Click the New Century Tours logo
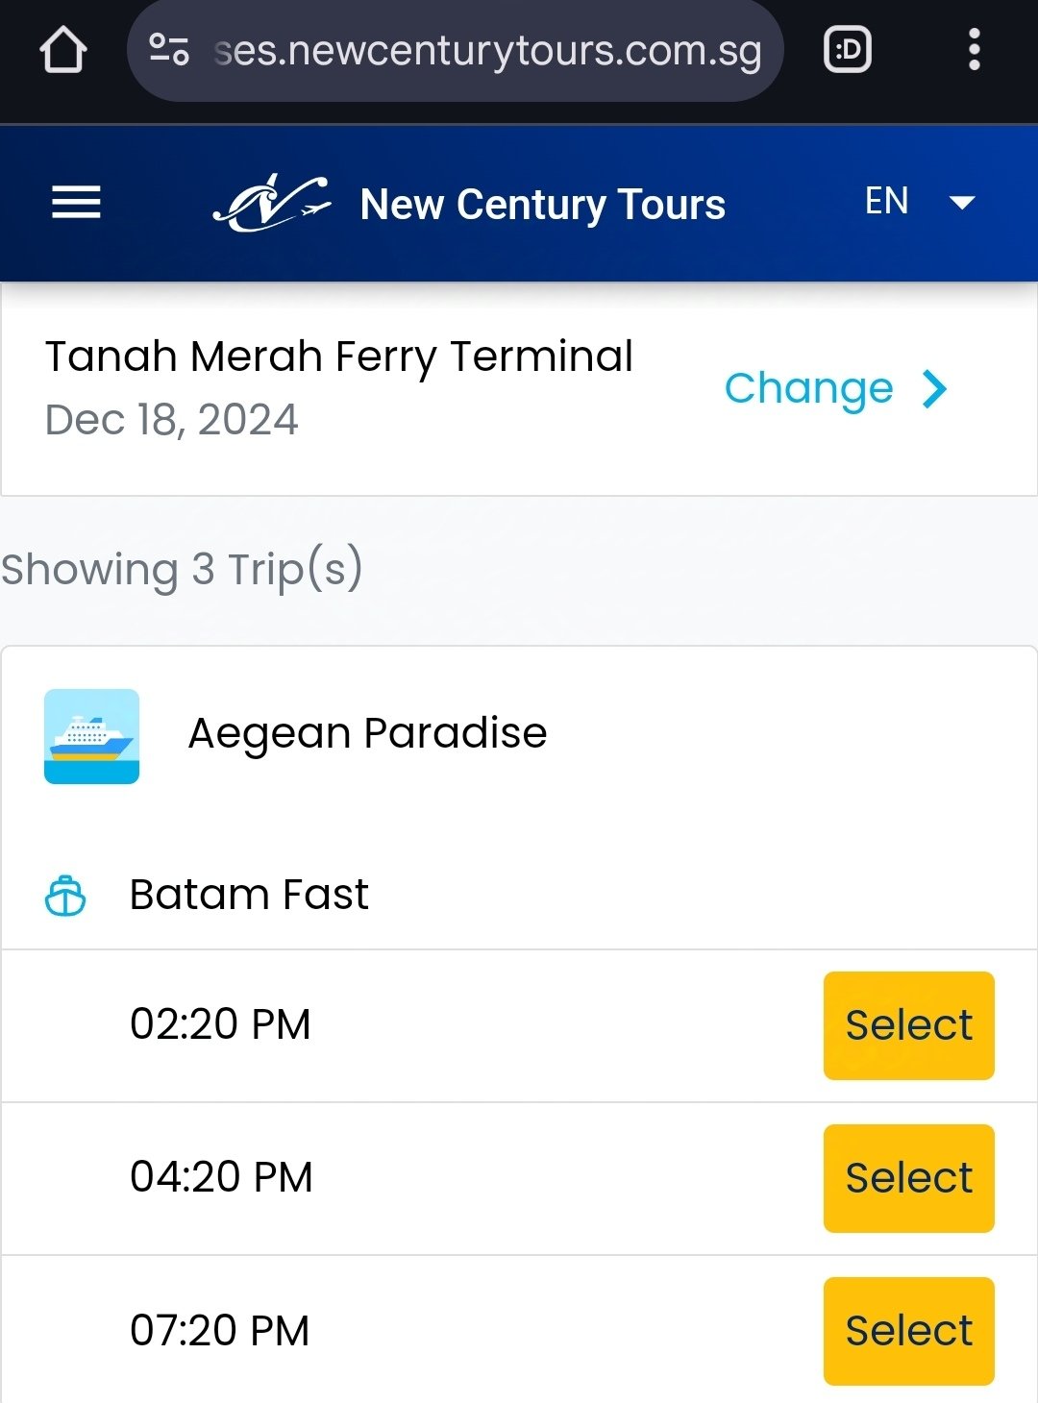1038x1403 pixels. pyautogui.click(x=271, y=203)
